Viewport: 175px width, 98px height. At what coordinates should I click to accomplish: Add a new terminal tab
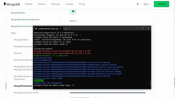pyautogui.click(x=66, y=29)
